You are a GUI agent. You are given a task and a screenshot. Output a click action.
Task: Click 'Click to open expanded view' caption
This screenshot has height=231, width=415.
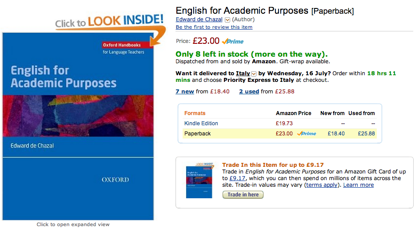point(73,224)
